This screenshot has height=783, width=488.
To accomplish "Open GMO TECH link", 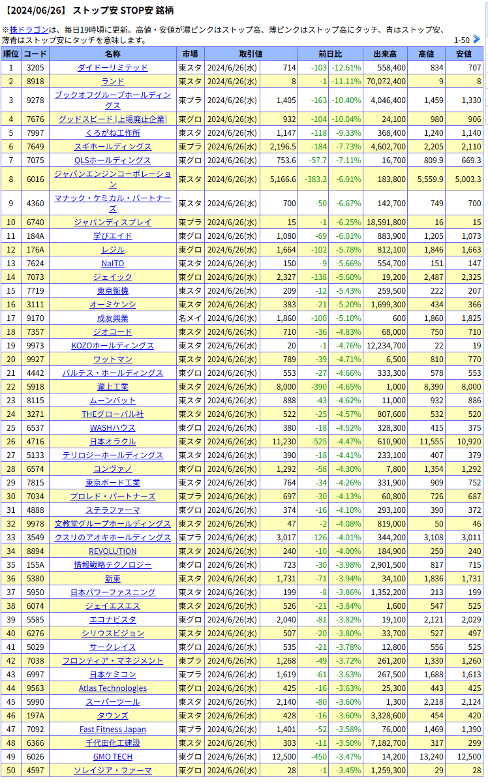I will pos(112,756).
